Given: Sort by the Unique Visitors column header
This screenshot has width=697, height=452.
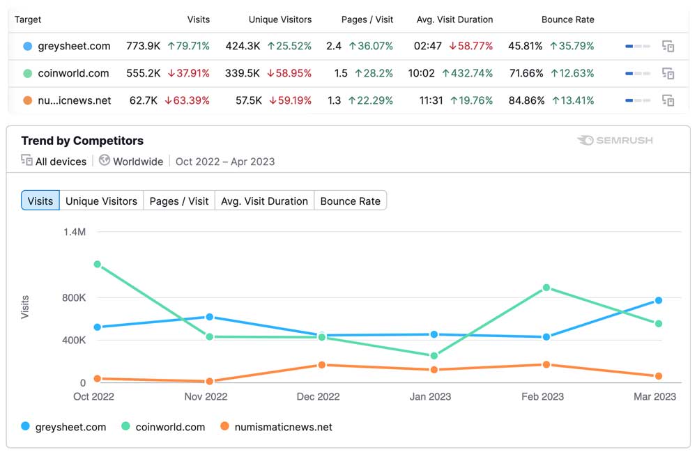Looking at the screenshot, I should 280,20.
